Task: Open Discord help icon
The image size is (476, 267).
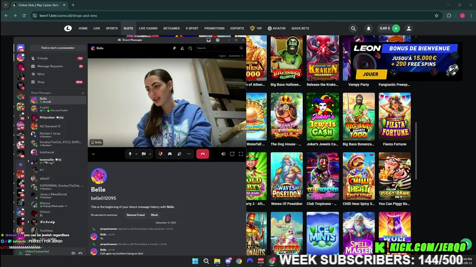Action: coord(218,40)
